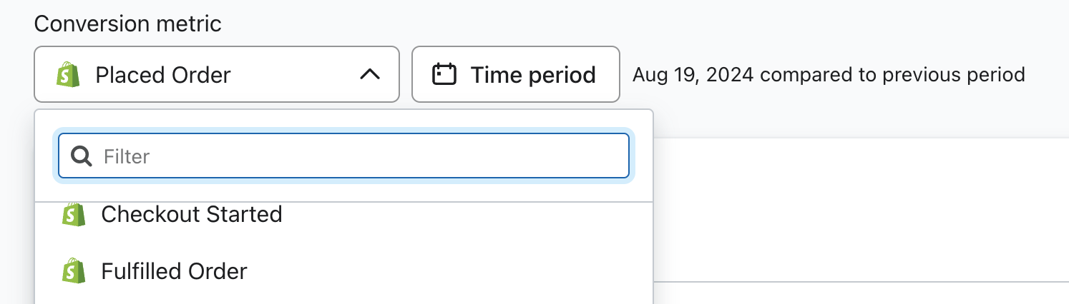Viewport: 1069px width, 304px height.
Task: Click the magnifying glass search icon
Action: (82, 156)
